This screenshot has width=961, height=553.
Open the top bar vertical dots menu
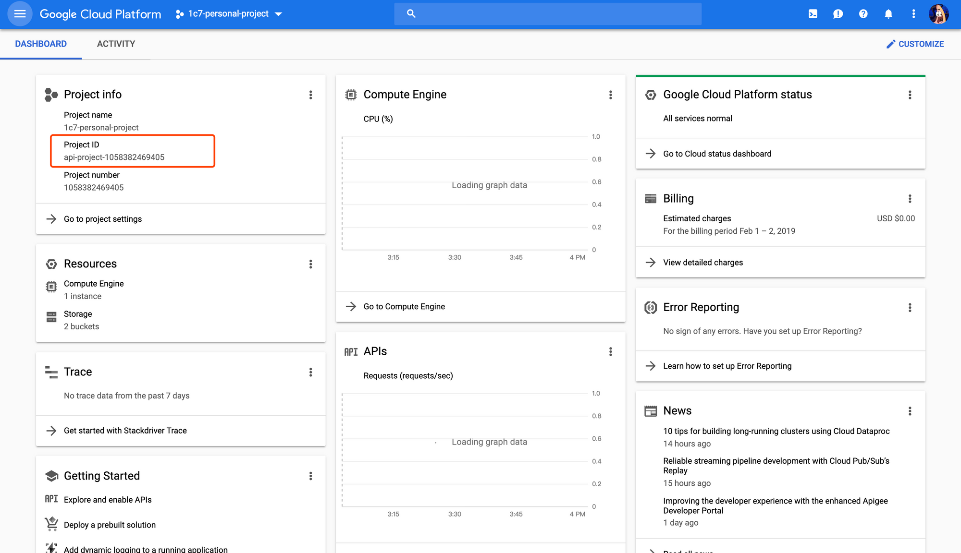pos(913,14)
